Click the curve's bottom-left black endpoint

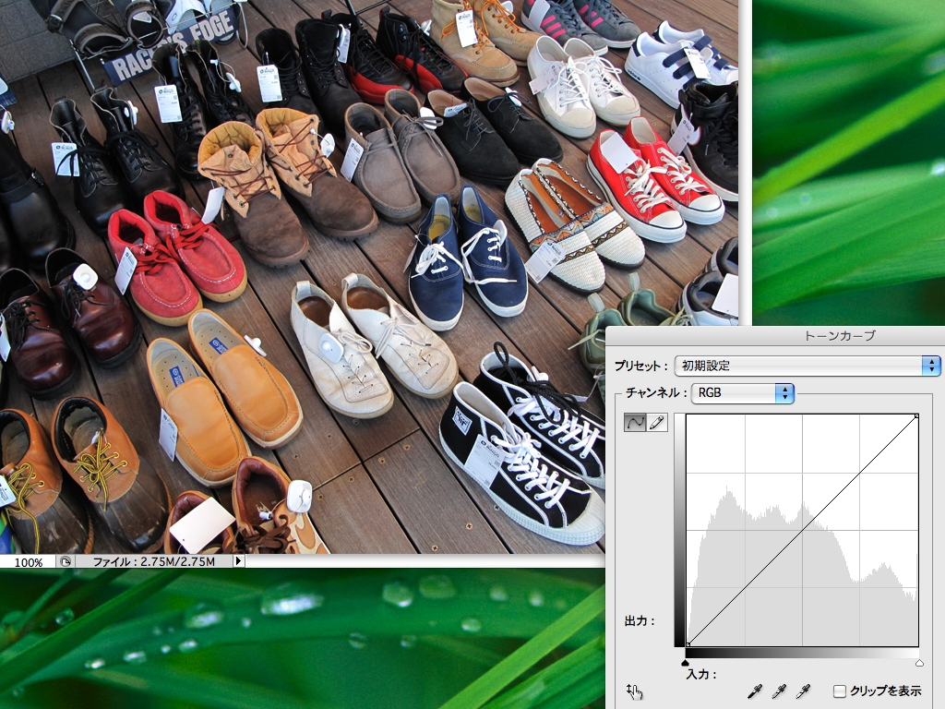688,644
